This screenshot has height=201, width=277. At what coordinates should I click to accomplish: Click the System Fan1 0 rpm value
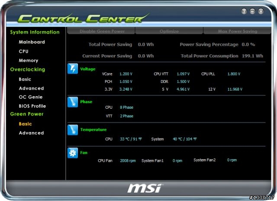[x=177, y=161]
